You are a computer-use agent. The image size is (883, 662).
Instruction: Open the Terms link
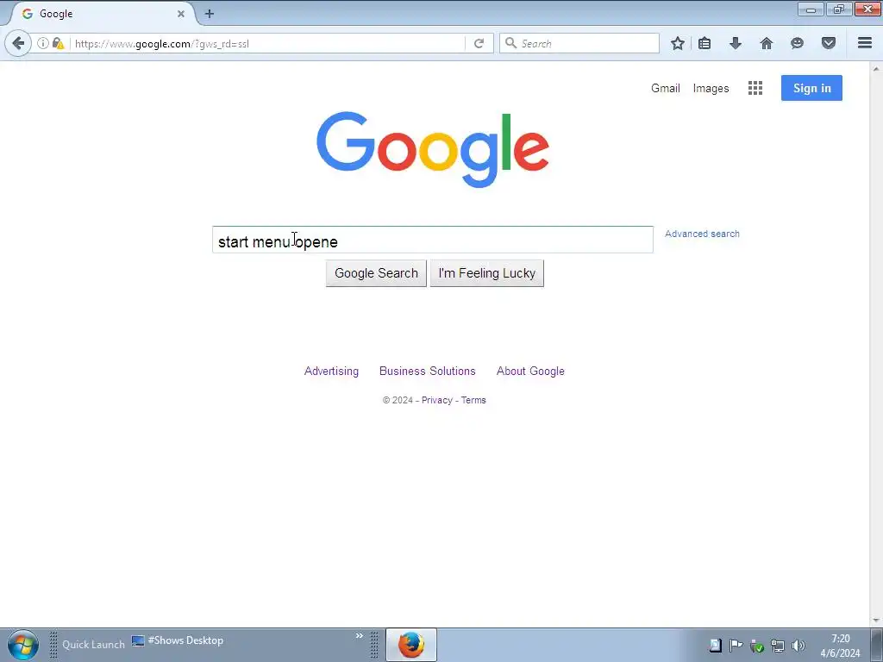tap(473, 400)
